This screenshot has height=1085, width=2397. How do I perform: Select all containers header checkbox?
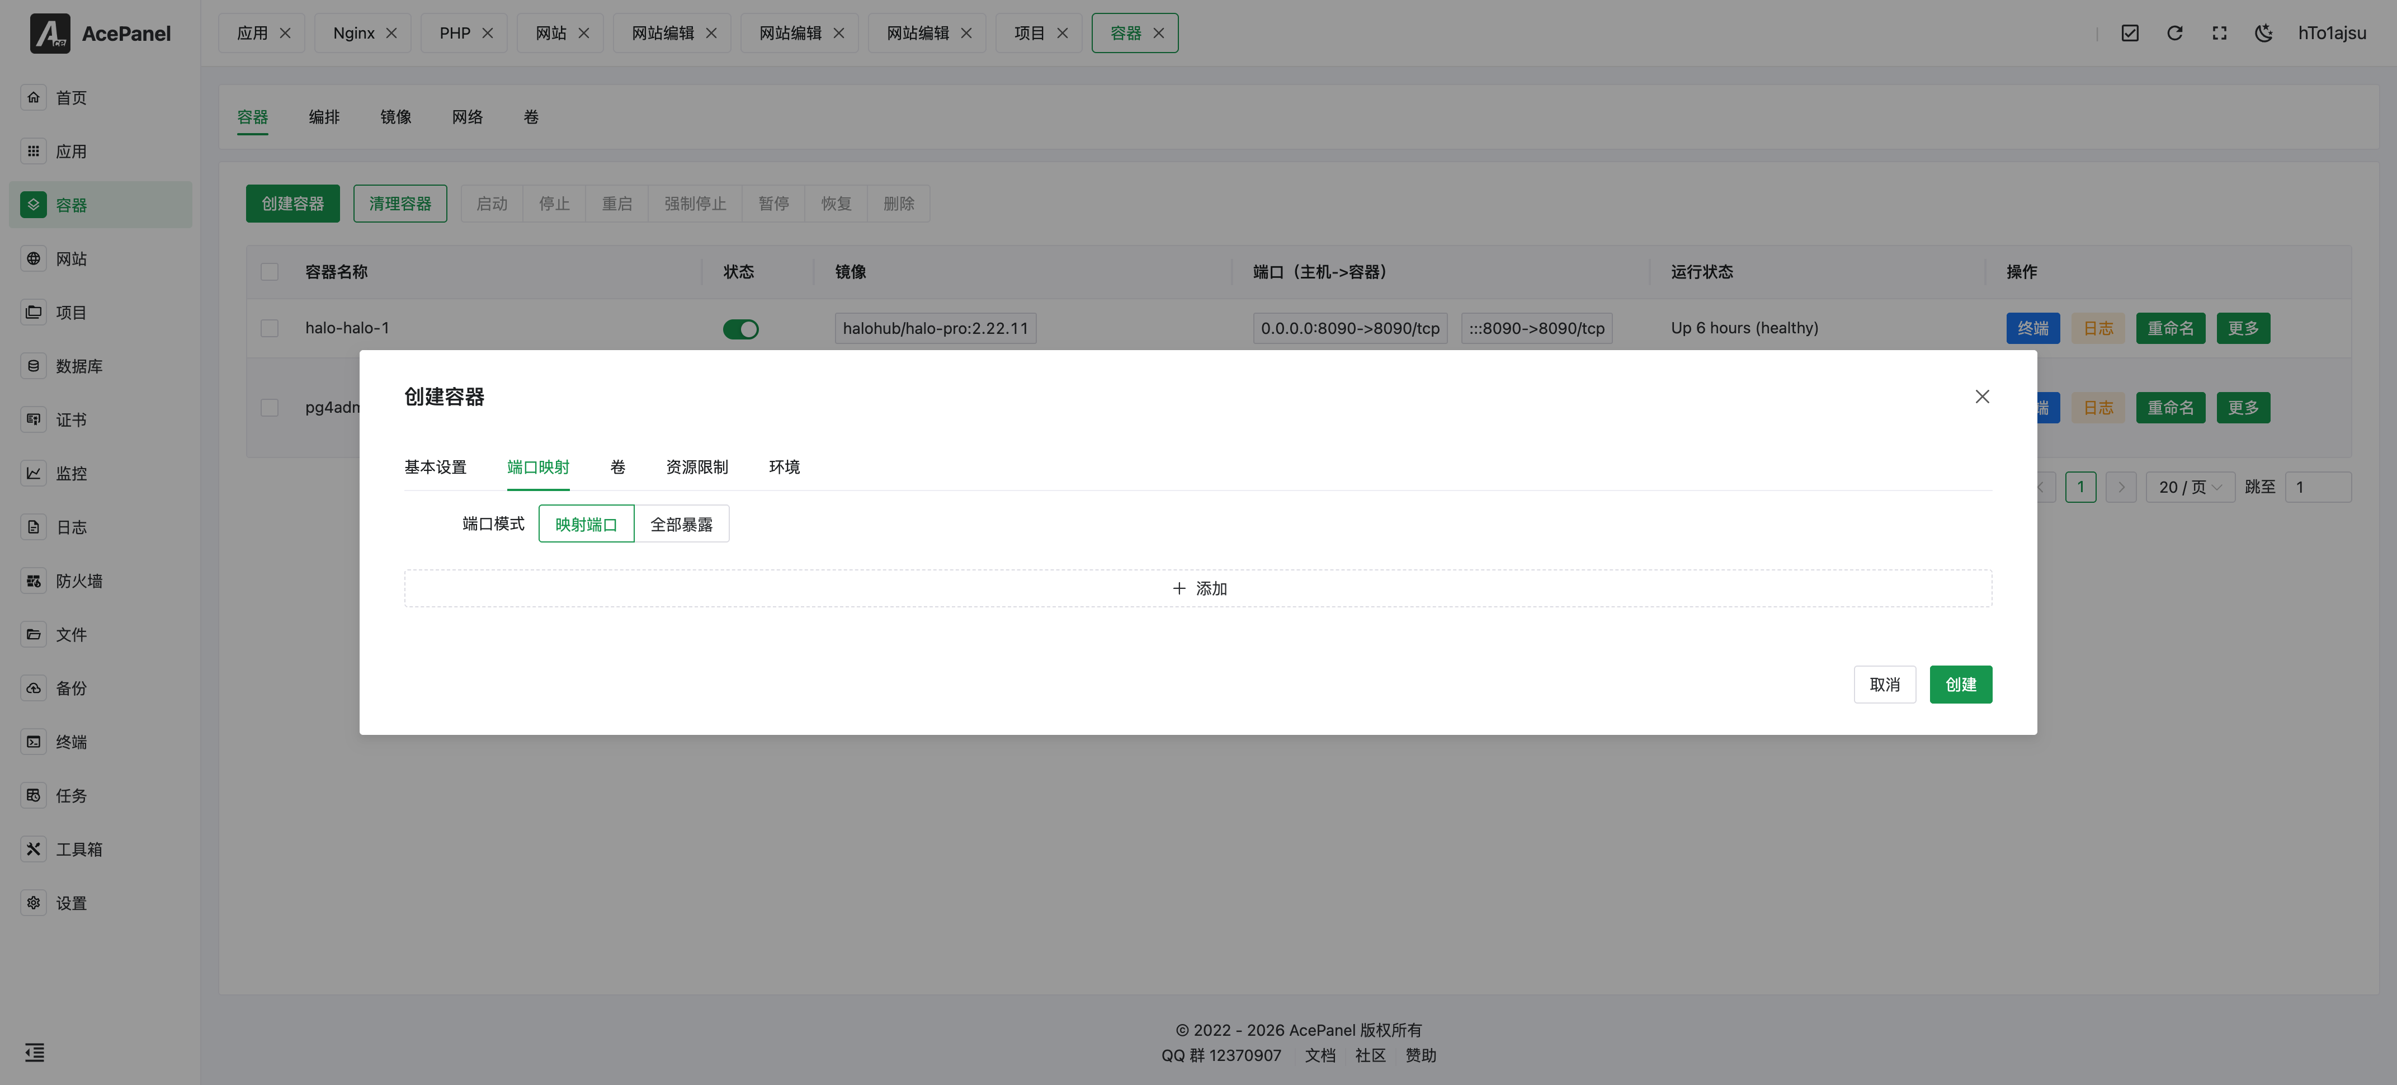click(x=270, y=272)
